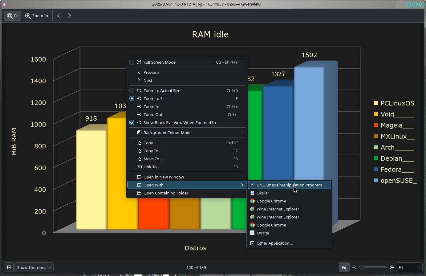Uncheck Show Bird's Eye View When Zoomed In

(x=132, y=122)
